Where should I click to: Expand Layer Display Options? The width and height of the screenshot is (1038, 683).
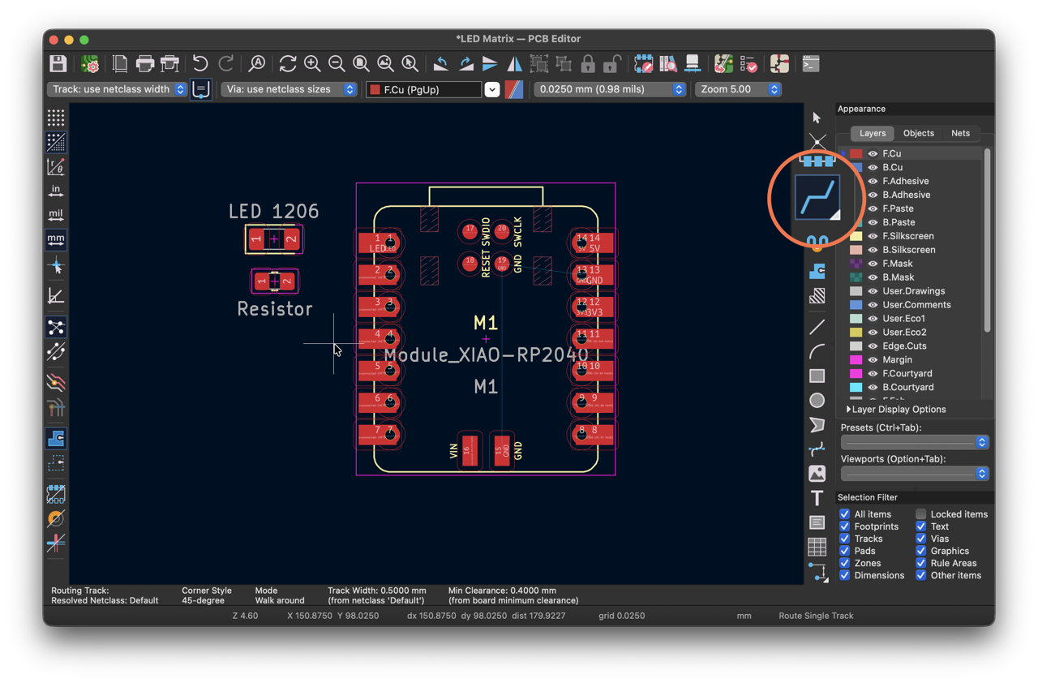895,410
